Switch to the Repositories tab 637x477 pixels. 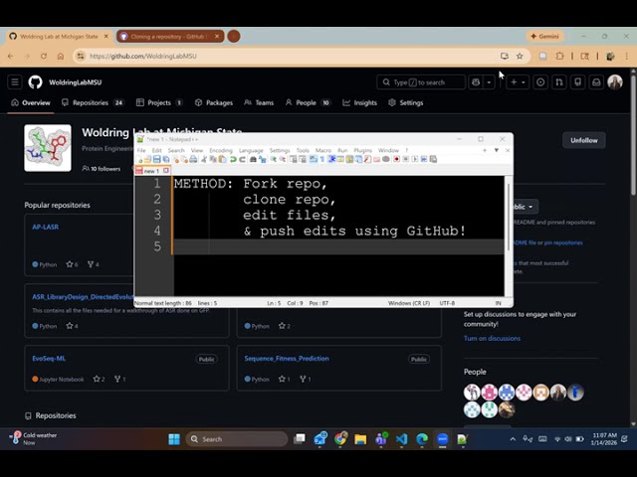pos(93,102)
